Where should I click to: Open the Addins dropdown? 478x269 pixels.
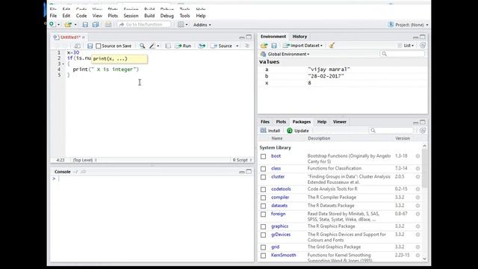202,25
